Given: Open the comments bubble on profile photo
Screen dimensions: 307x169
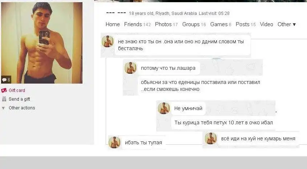Looking at the screenshot, I should tap(6, 80).
